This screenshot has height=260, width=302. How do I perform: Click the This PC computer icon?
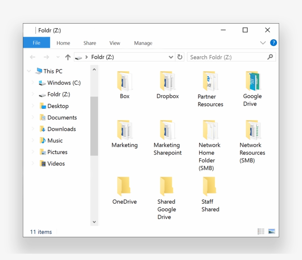(x=39, y=71)
